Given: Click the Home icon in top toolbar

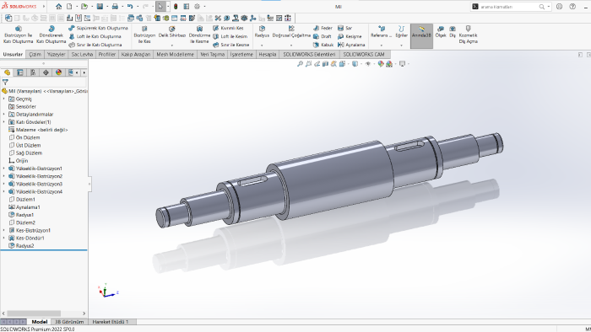Looking at the screenshot, I should [58, 7].
